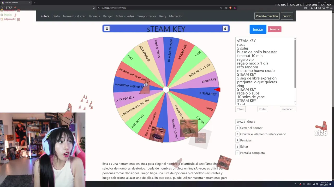Viewport: 334px width, 187px height.
Task: Click the S Ocultar elemento seleccionado shortcut
Action: pyautogui.click(x=237, y=134)
